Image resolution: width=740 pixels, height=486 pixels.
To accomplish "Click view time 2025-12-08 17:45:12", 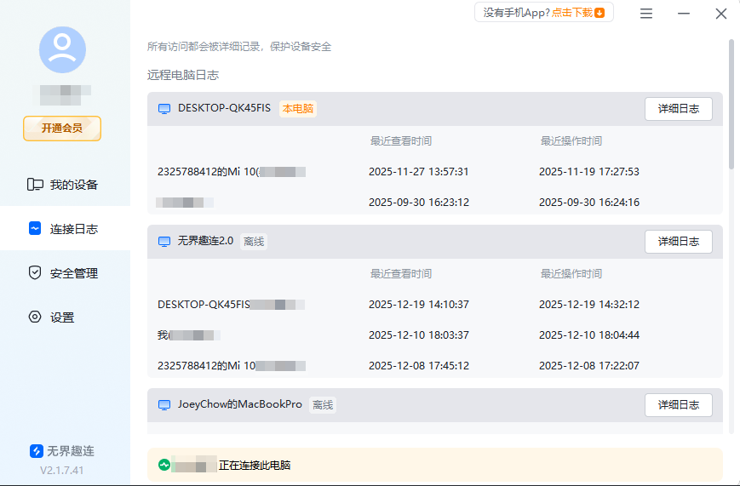I will [x=419, y=366].
